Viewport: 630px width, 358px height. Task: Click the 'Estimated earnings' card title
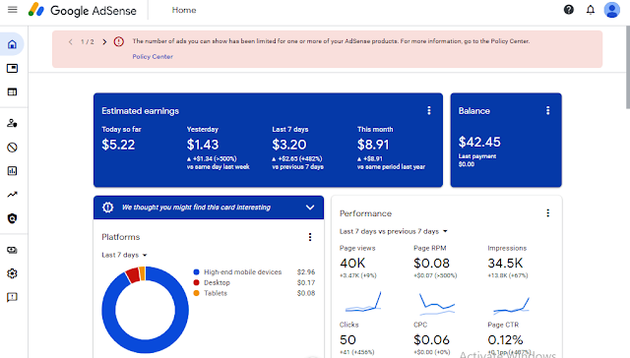tap(140, 111)
